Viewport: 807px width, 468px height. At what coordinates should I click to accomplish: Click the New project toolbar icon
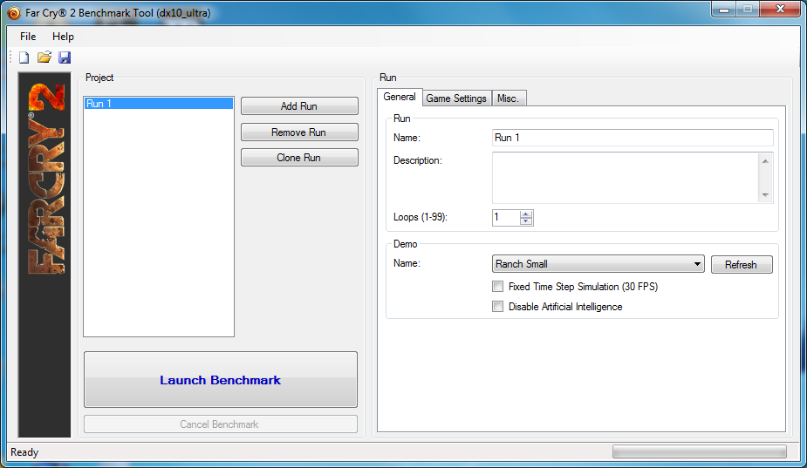(24, 58)
